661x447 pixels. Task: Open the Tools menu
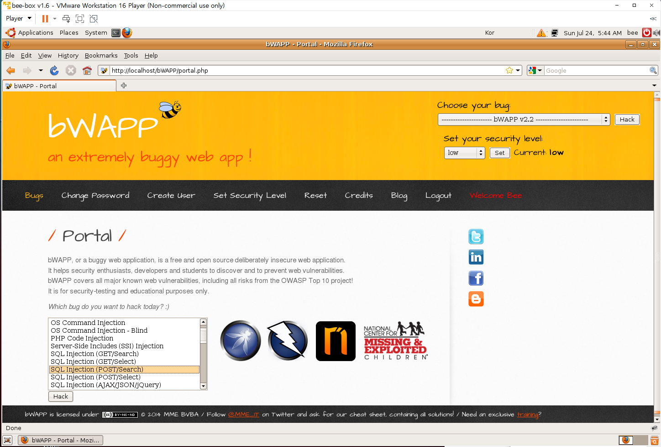(x=131, y=55)
